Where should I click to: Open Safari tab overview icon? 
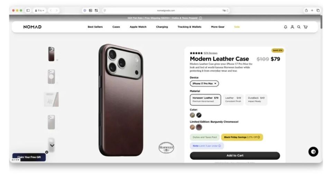click(x=318, y=10)
